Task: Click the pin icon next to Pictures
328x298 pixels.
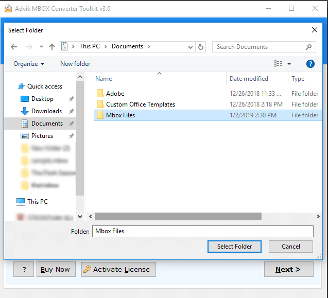Action: (x=72, y=136)
